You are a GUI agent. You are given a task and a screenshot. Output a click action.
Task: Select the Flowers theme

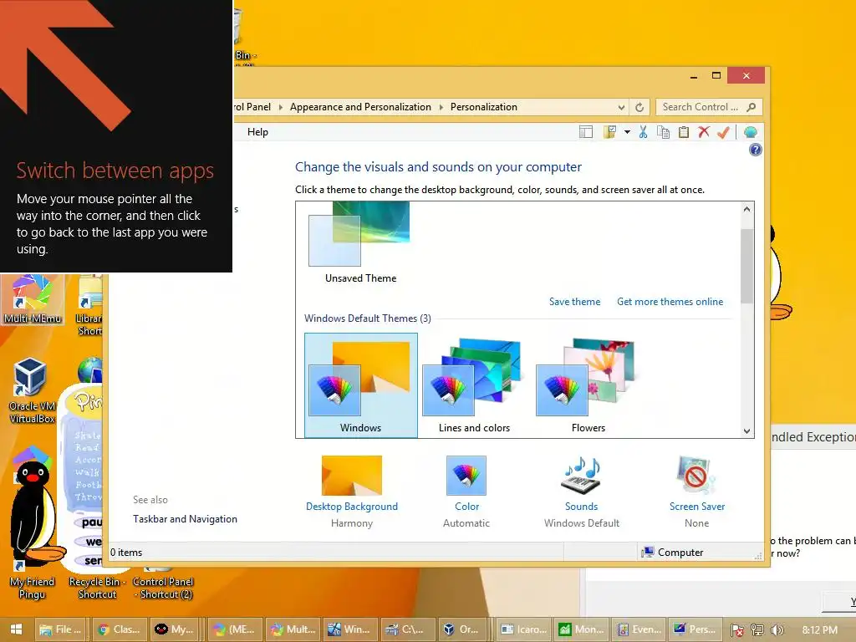click(588, 385)
